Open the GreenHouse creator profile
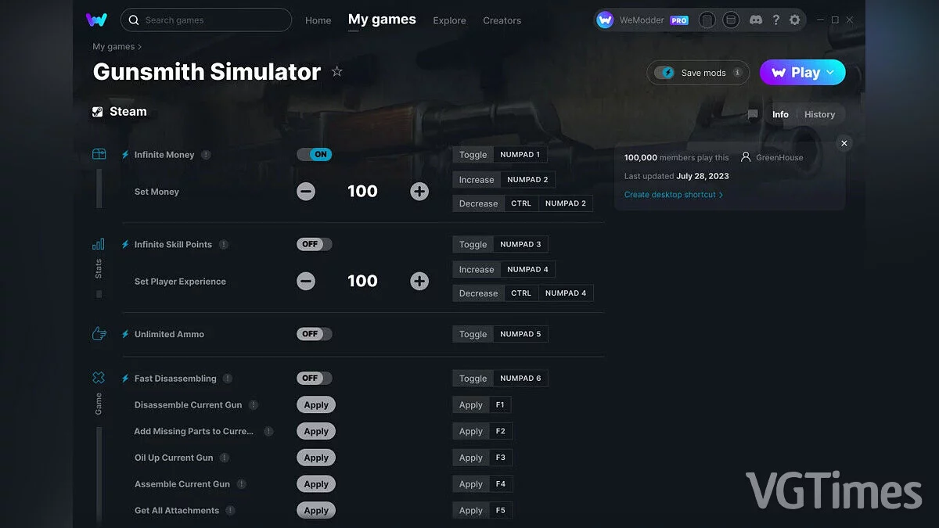 (x=772, y=157)
